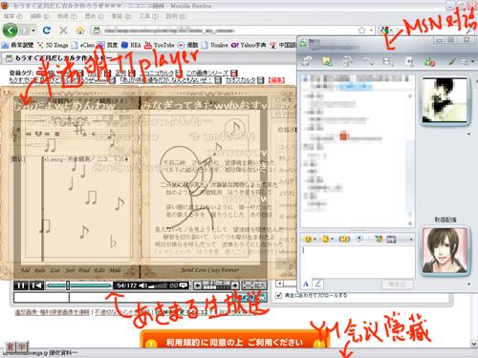478x358 pixels.
Task: Click your own display picture in MSN
Action: pyautogui.click(x=445, y=250)
